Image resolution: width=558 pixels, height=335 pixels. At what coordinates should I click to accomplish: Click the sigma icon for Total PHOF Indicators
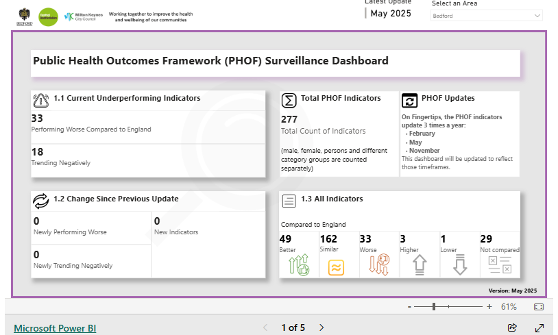[289, 100]
